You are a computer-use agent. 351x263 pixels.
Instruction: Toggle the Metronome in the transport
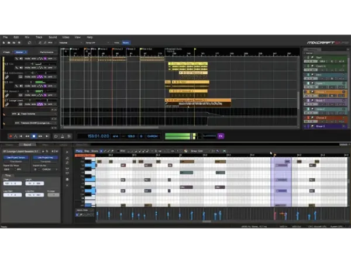[x=63, y=136]
